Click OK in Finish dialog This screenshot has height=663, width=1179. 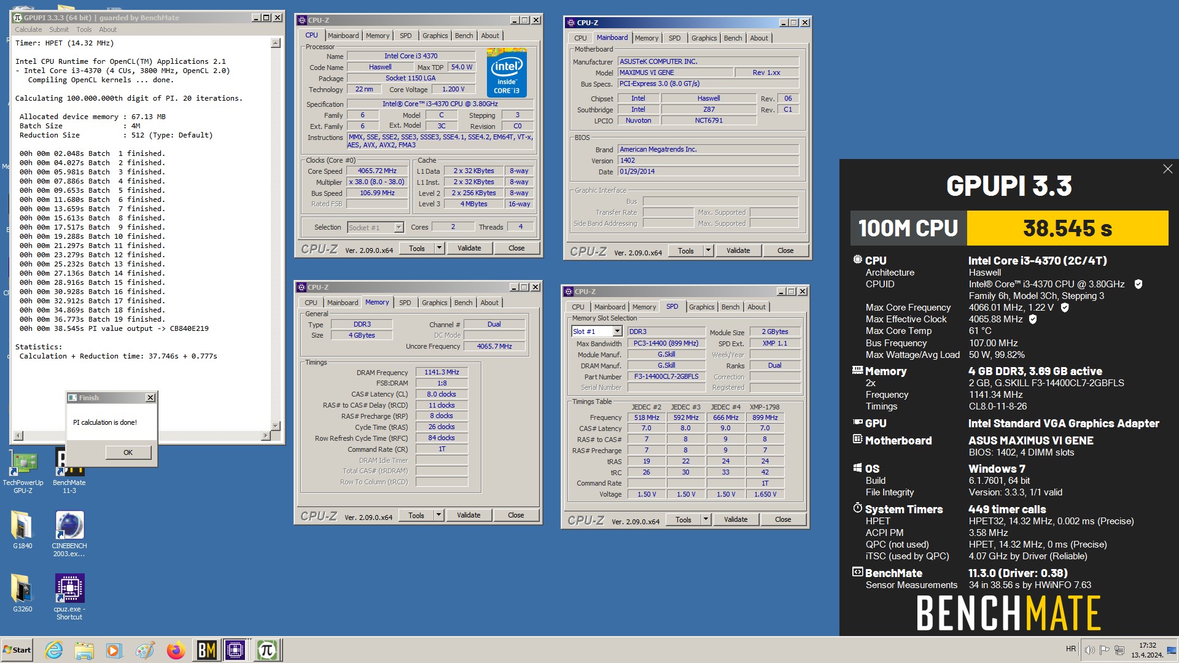128,452
